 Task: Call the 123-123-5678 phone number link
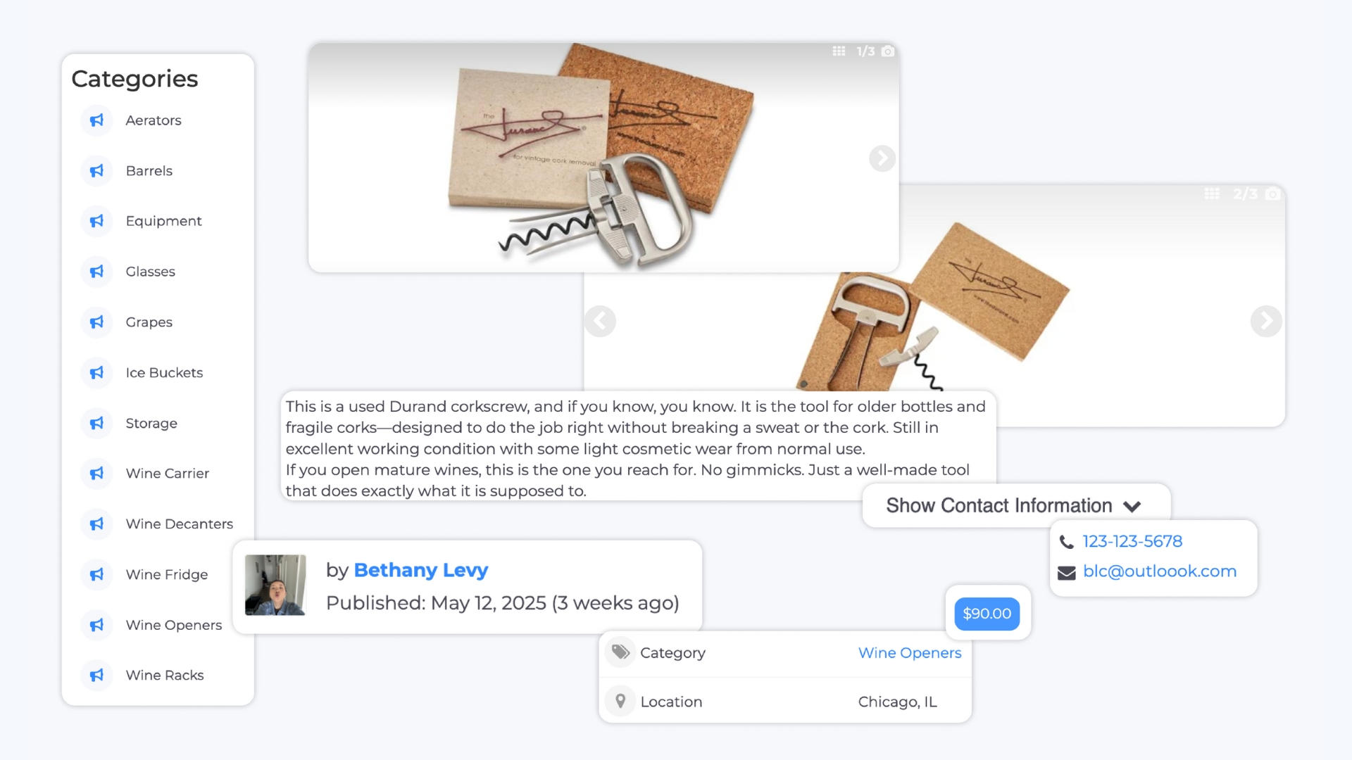[1132, 541]
